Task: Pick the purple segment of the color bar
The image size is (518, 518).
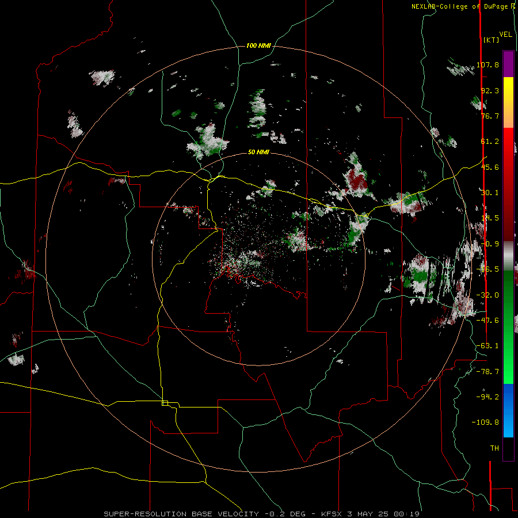Action: tap(508, 64)
